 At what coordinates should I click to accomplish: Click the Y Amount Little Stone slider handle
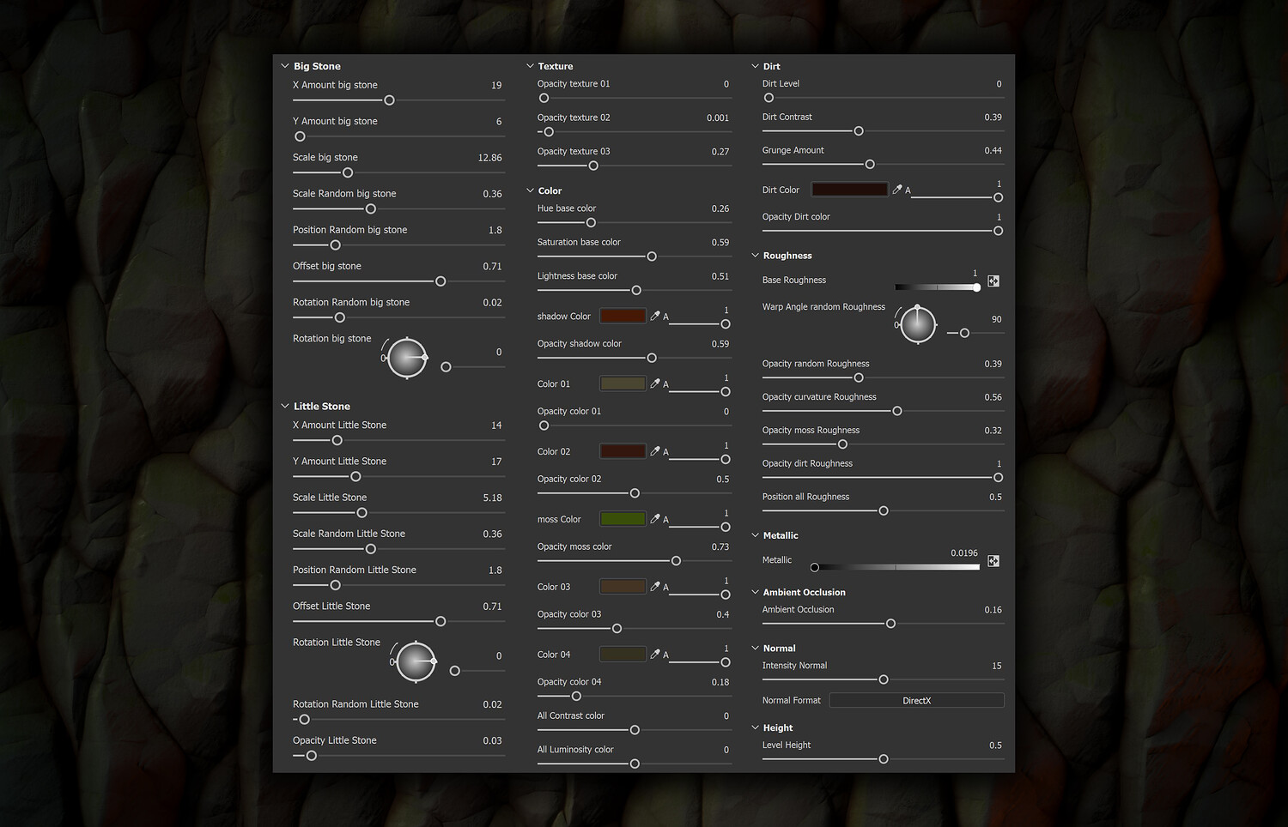[x=355, y=476]
